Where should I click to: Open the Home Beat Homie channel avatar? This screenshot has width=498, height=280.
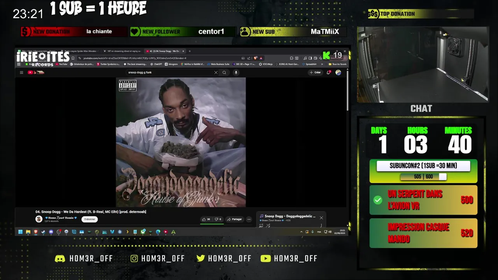click(39, 219)
